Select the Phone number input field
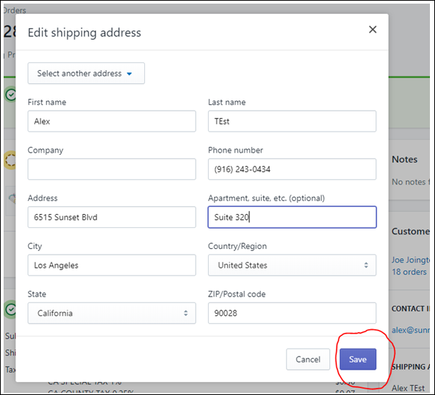The height and width of the screenshot is (395, 435). (x=291, y=169)
